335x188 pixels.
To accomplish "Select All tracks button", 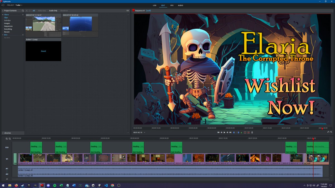I will (7, 179).
